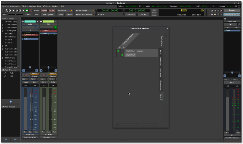This screenshot has width=243, height=144.
Task: Click play range transport icon
Action: [x=20, y=11]
